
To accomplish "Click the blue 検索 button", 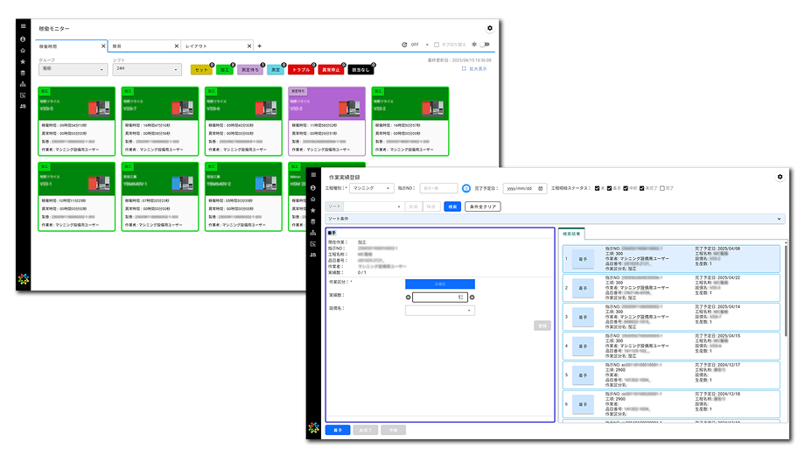I will (451, 206).
